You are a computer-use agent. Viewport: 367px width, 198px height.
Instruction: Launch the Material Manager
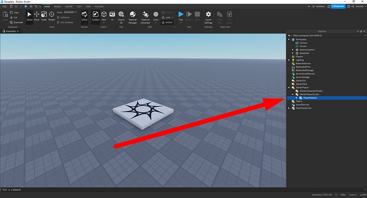(133, 18)
